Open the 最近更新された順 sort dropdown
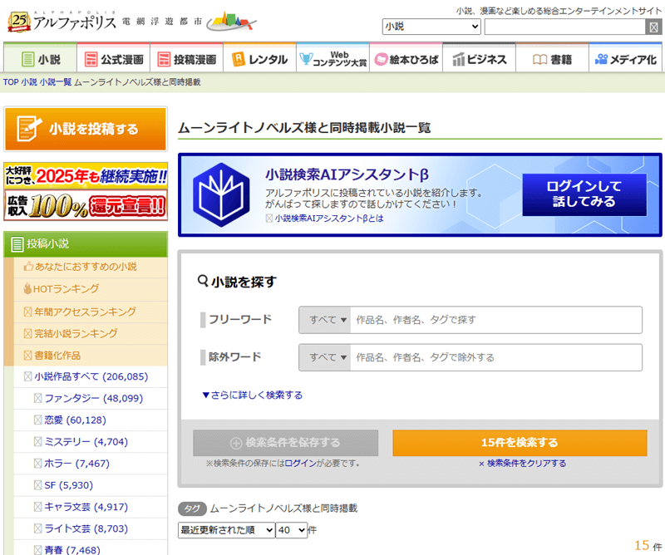 pyautogui.click(x=226, y=530)
